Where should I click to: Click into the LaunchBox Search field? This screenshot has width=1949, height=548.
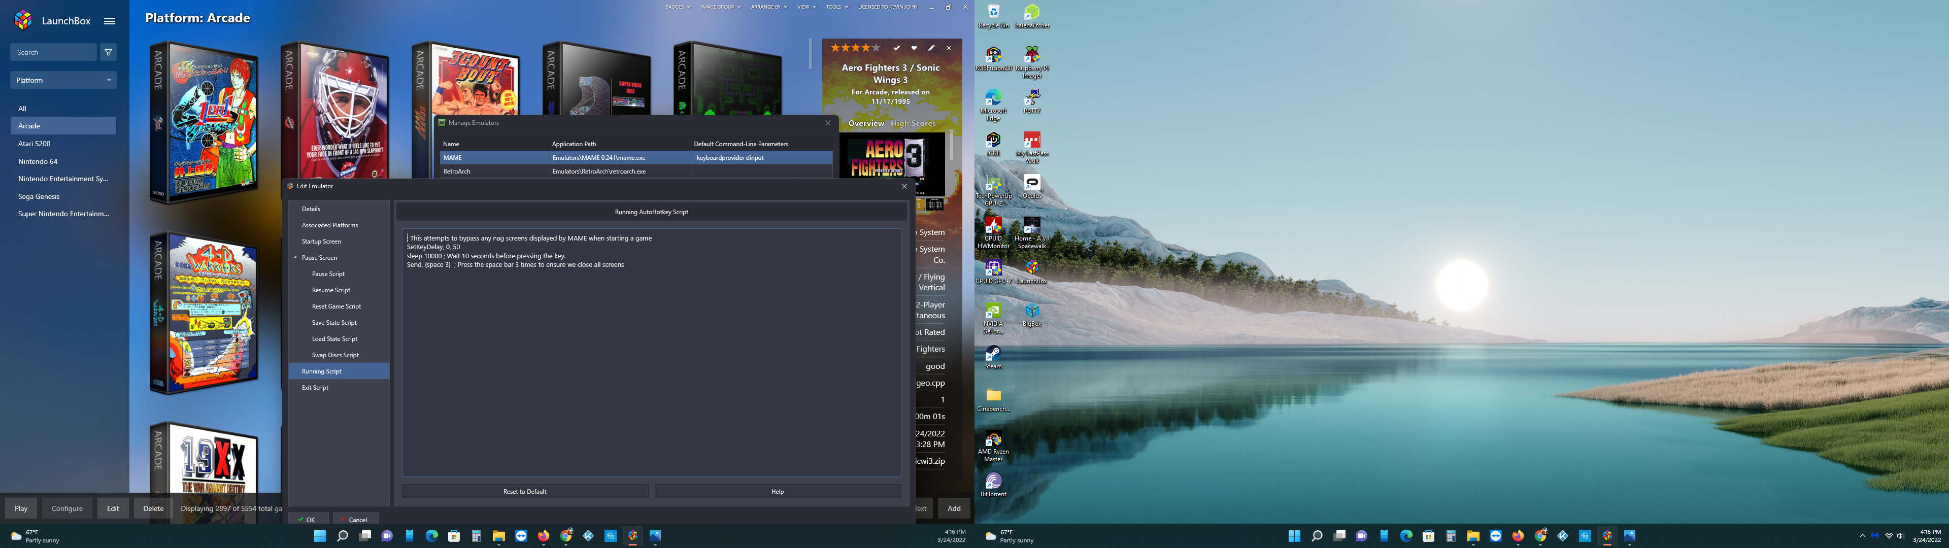pyautogui.click(x=54, y=52)
